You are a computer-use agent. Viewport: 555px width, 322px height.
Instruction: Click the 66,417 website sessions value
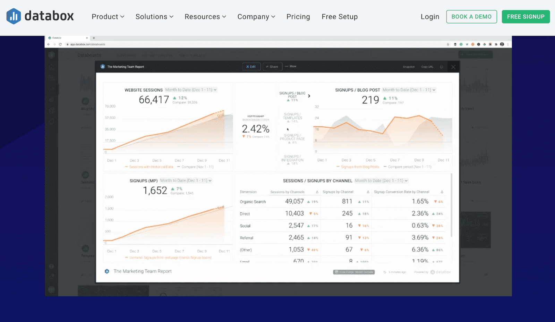coord(154,100)
